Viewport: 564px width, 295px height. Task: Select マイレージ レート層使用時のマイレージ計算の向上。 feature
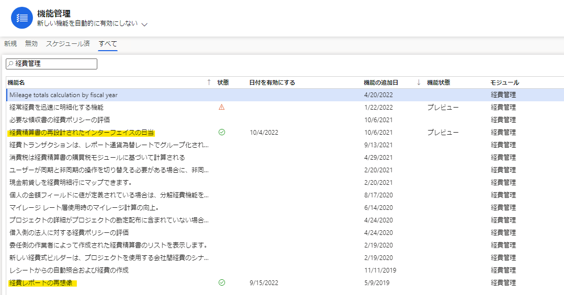tap(85, 208)
